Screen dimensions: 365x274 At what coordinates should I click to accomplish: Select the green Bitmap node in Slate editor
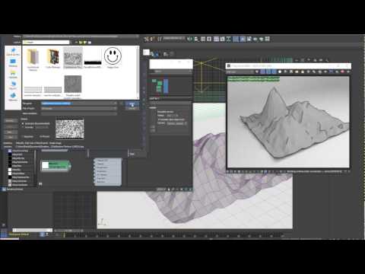click(56, 166)
